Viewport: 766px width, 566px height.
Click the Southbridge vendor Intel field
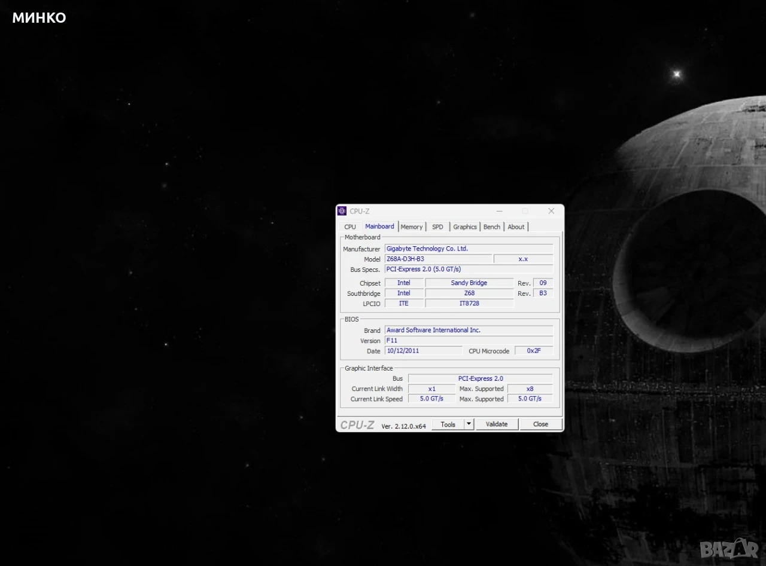coord(404,293)
